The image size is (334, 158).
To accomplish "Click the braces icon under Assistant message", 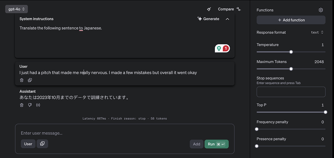I will click(x=38, y=105).
